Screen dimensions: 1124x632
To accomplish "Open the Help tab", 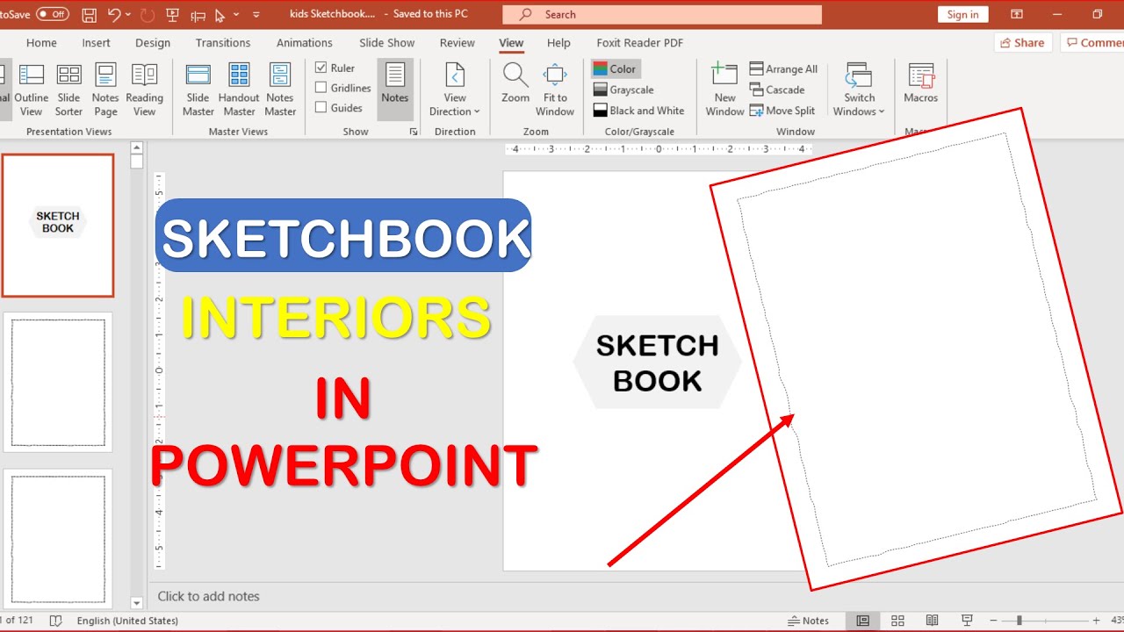I will (558, 42).
